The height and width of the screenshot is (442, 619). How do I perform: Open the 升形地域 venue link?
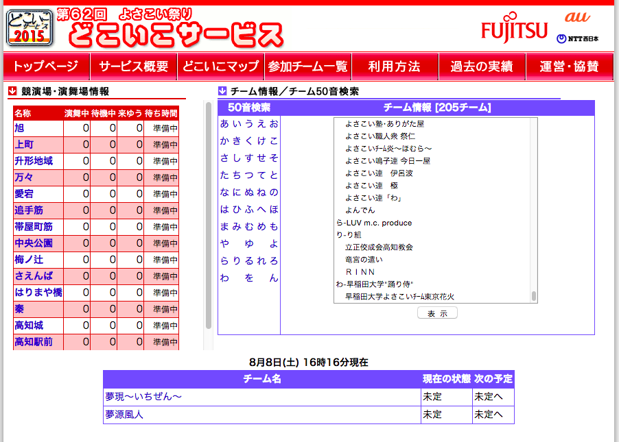[x=34, y=161]
